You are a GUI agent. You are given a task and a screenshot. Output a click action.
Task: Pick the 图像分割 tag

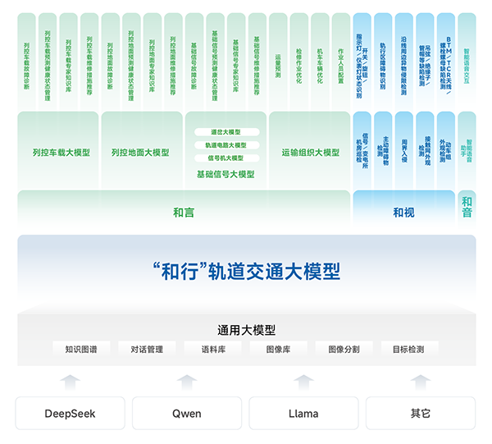coord(344,349)
